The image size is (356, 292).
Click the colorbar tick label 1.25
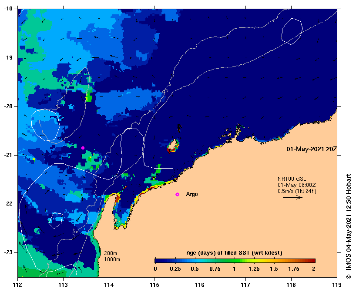tap(254, 269)
